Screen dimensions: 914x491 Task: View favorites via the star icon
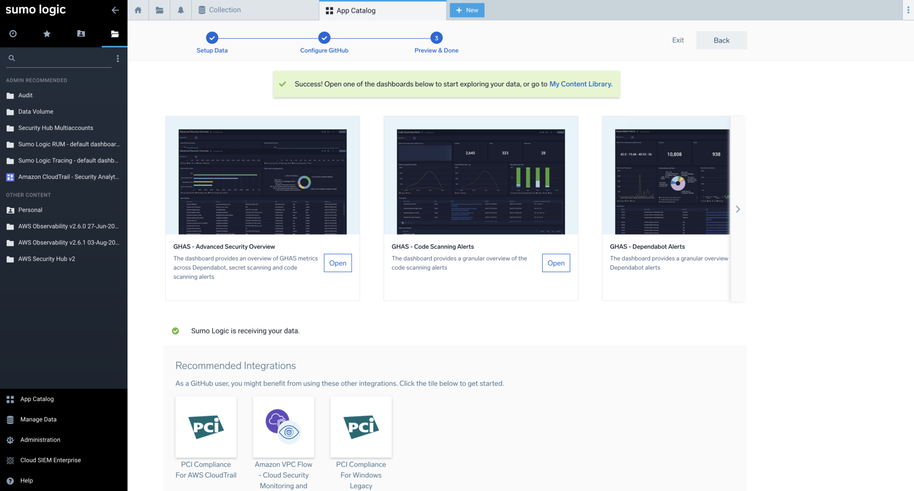[46, 33]
